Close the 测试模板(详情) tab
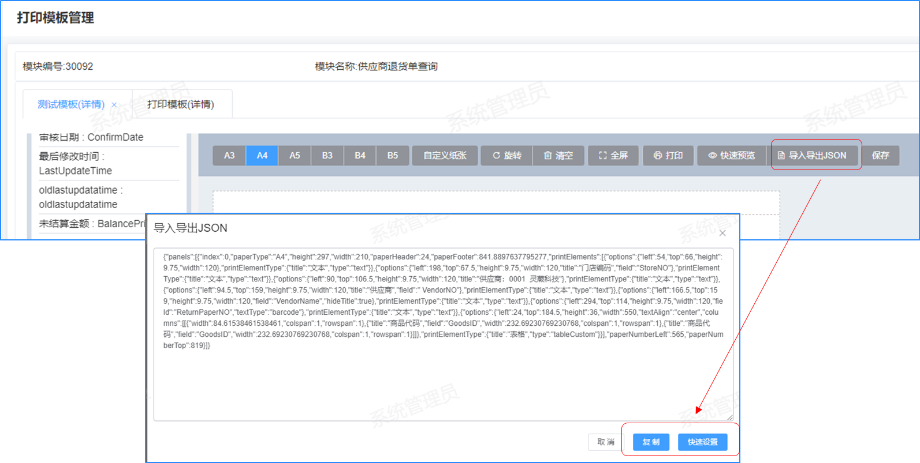 [114, 105]
